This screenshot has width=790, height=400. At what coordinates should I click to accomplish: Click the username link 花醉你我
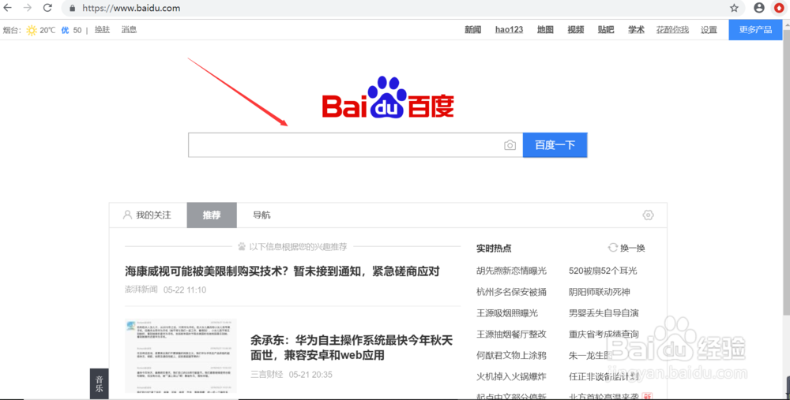coord(672,30)
